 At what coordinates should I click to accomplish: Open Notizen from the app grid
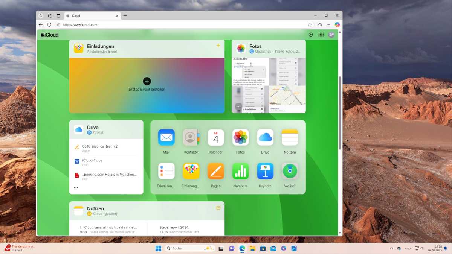pyautogui.click(x=290, y=137)
